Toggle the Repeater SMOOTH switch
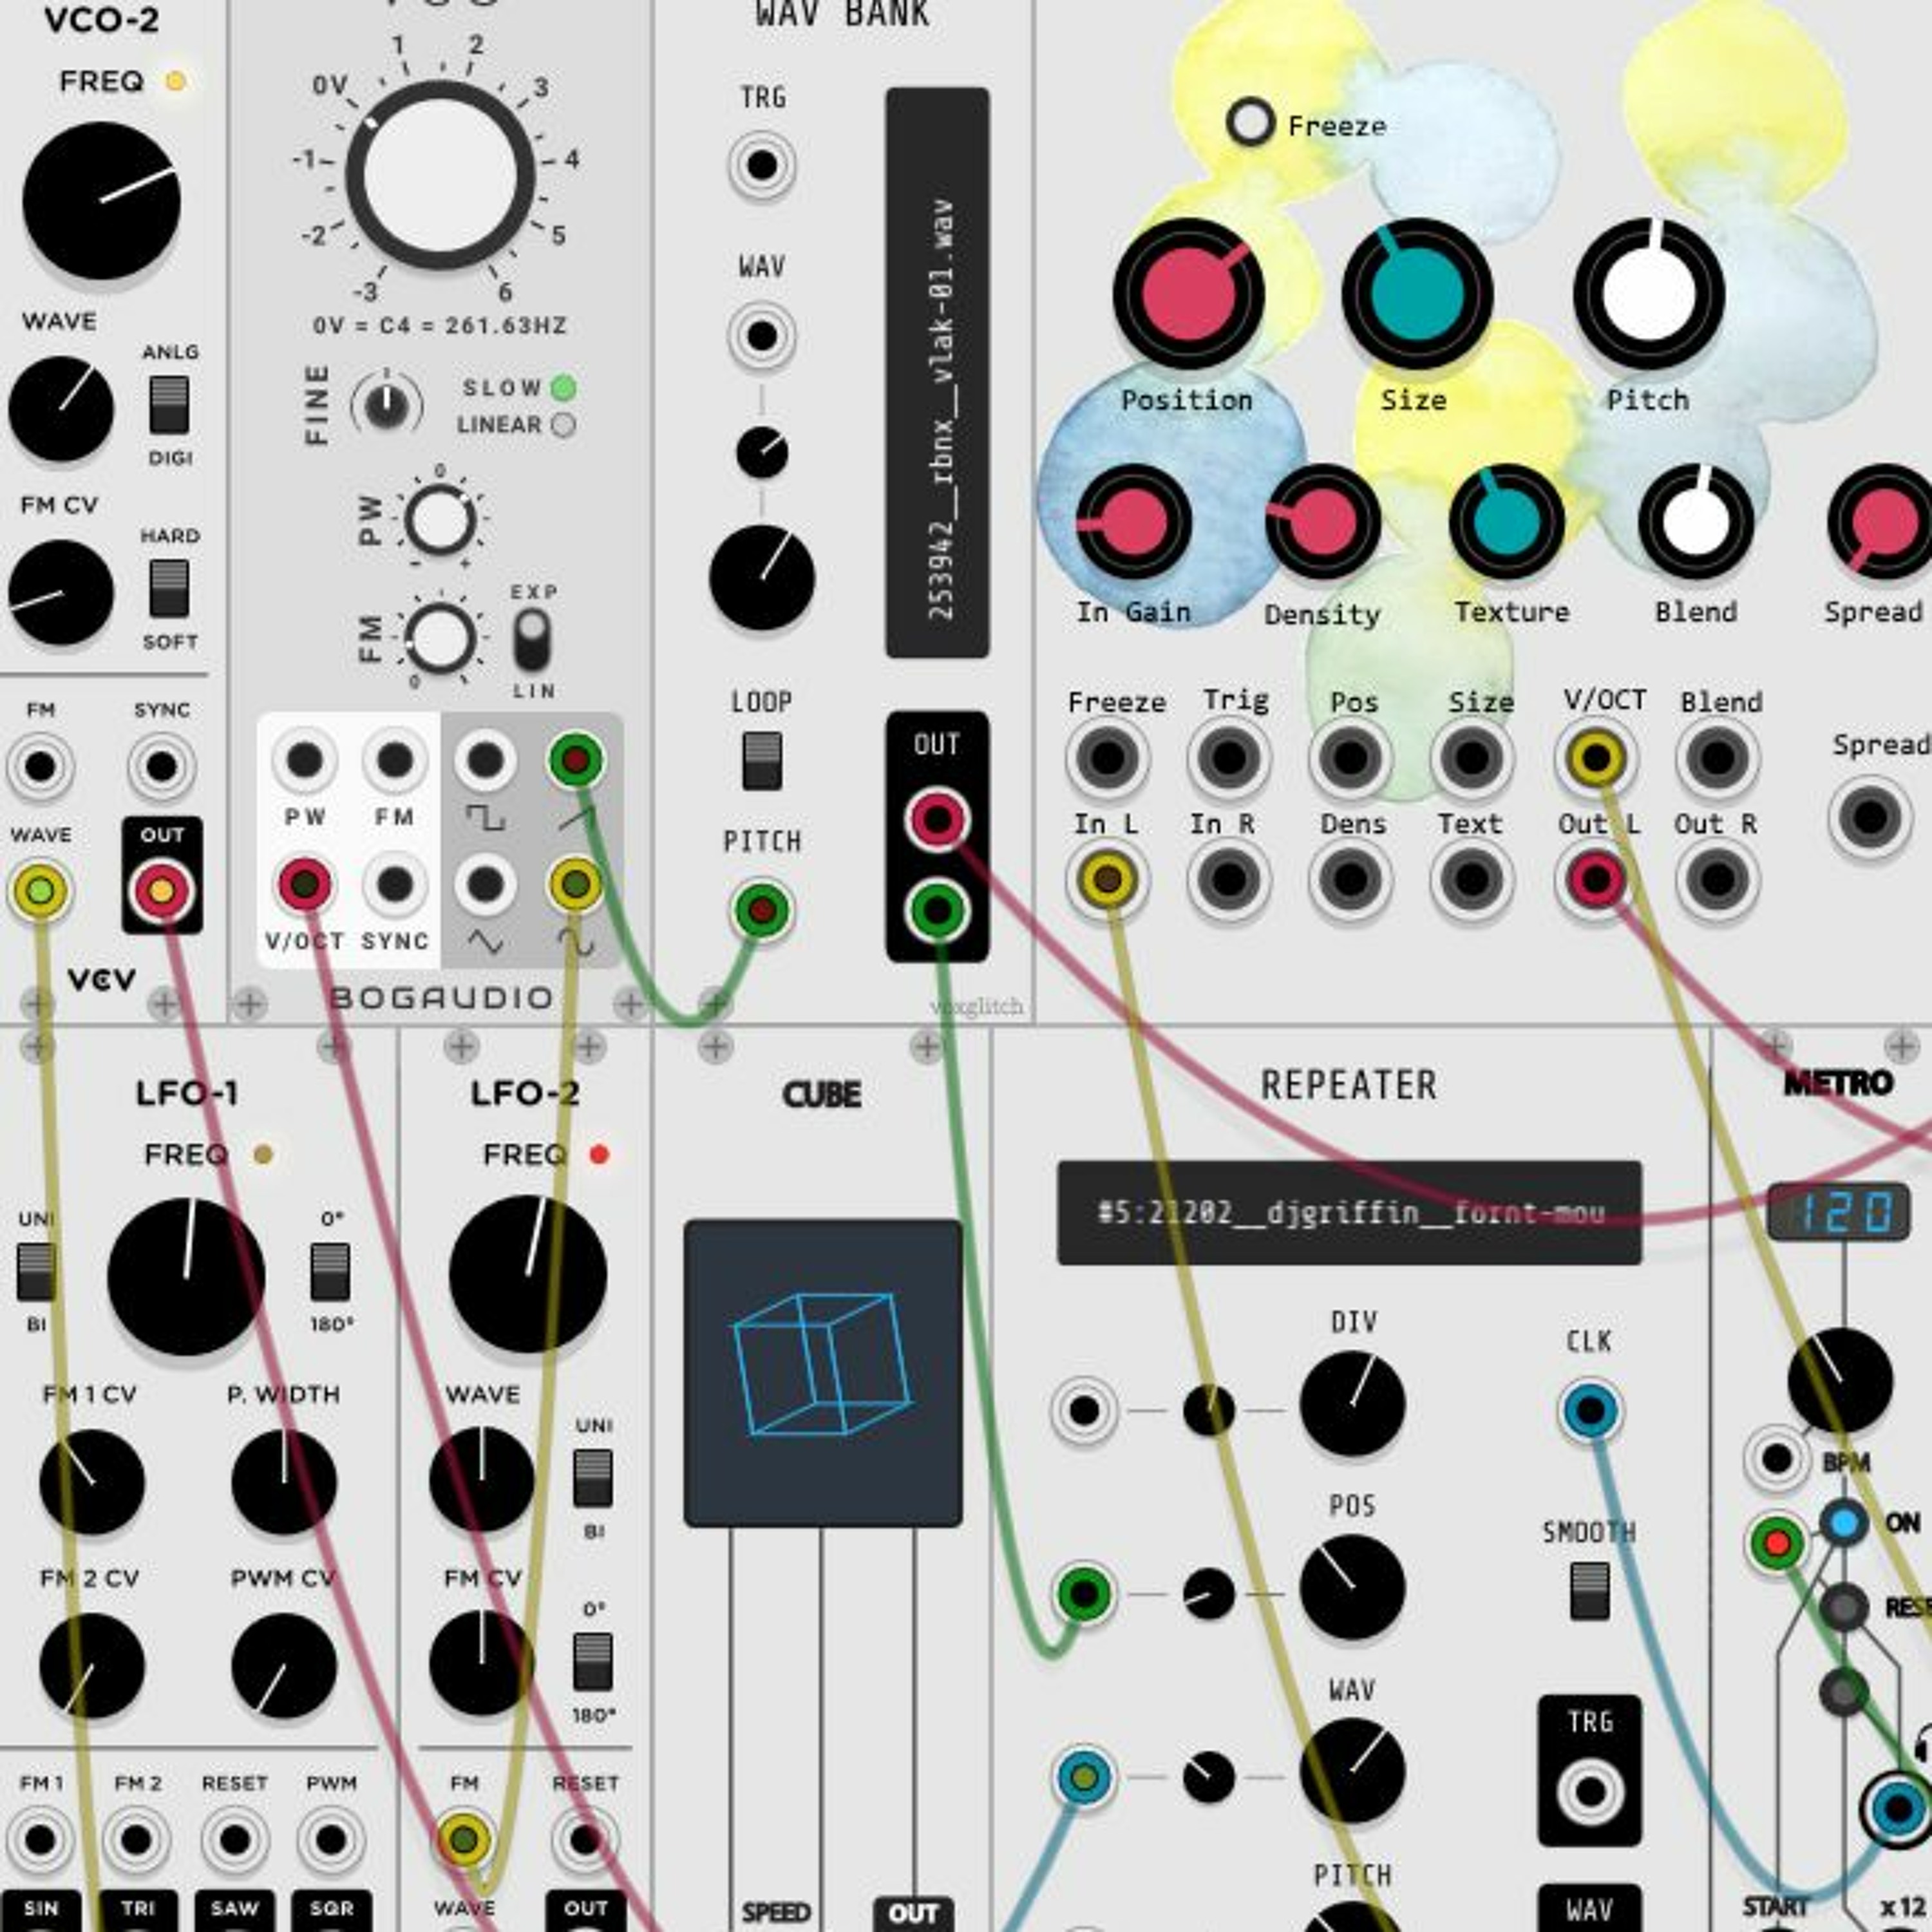The width and height of the screenshot is (1932, 1932). (1589, 1592)
